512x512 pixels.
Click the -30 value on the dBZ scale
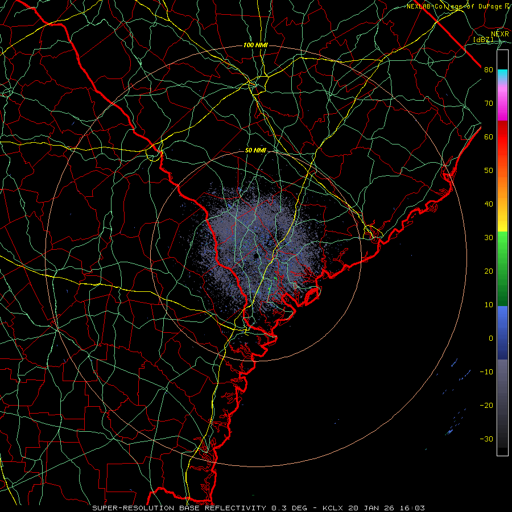486,439
